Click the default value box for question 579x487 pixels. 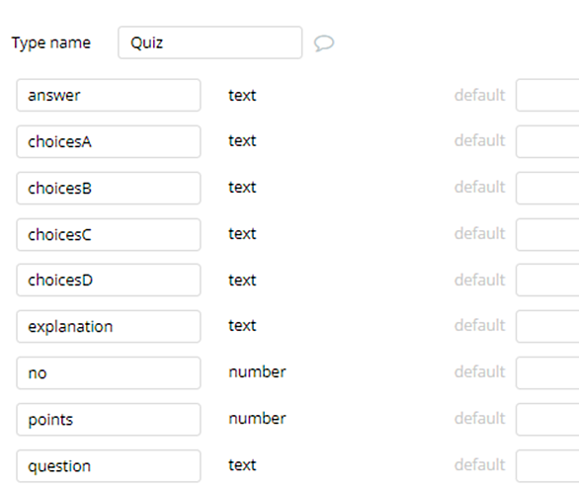547,466
